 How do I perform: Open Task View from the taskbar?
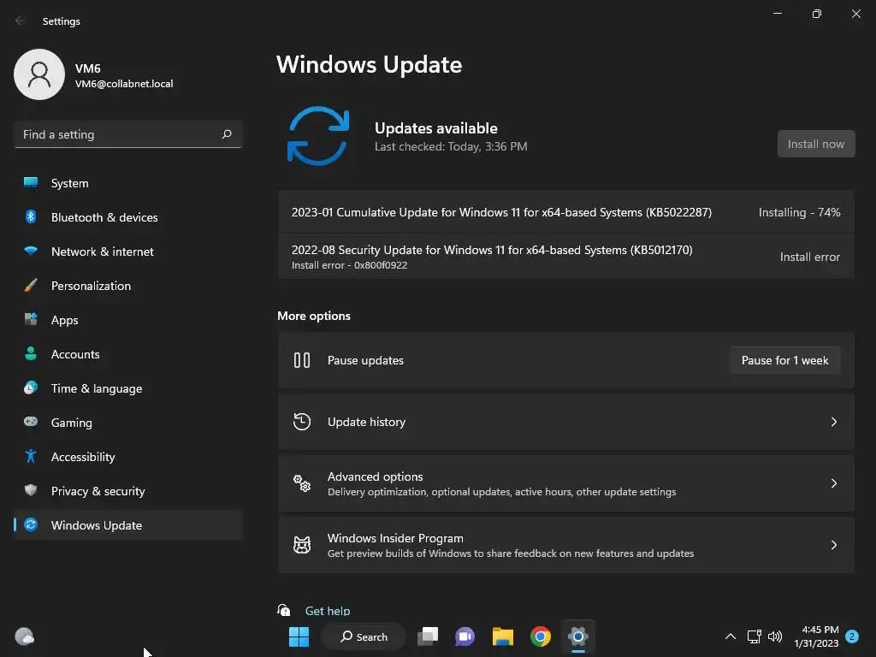coord(428,636)
